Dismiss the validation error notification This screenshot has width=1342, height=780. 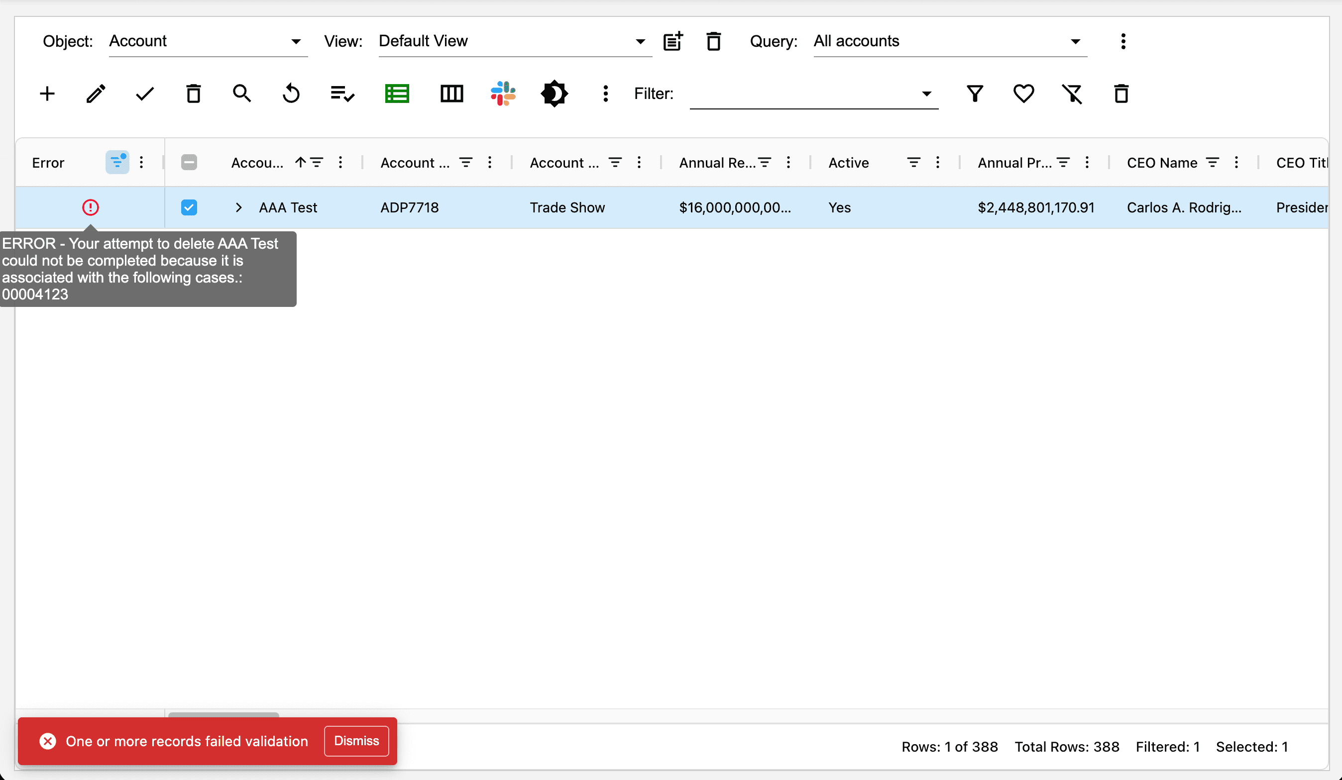356,741
